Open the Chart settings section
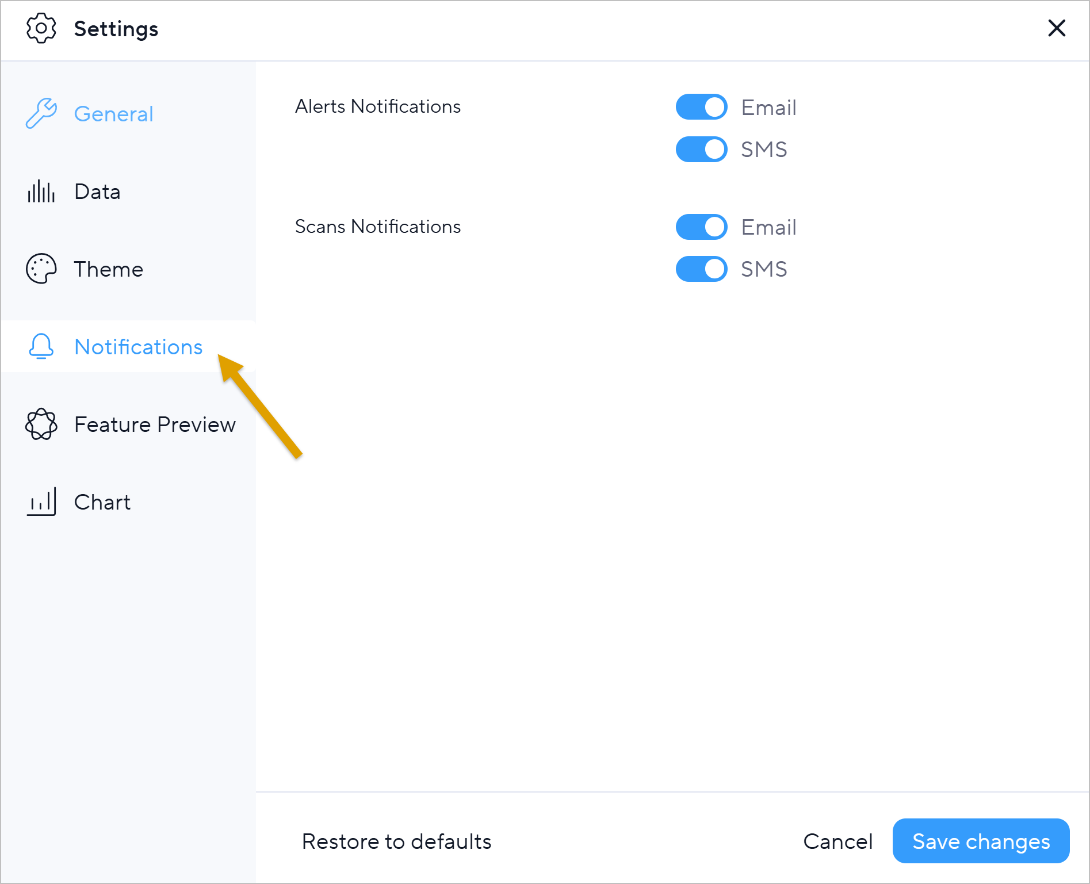1090x884 pixels. pyautogui.click(x=102, y=502)
